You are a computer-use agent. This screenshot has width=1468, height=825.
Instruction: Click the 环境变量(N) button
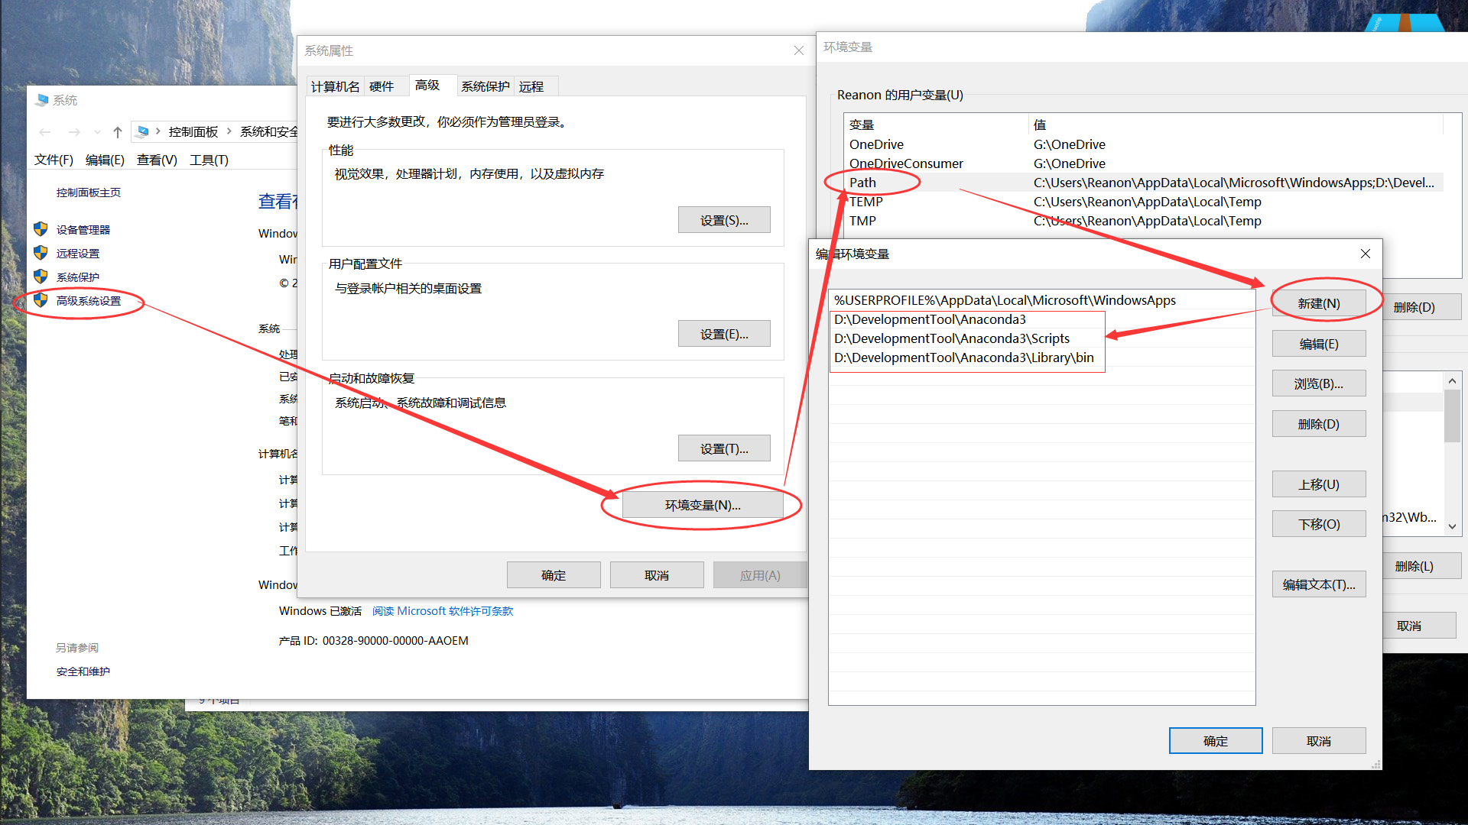coord(701,504)
